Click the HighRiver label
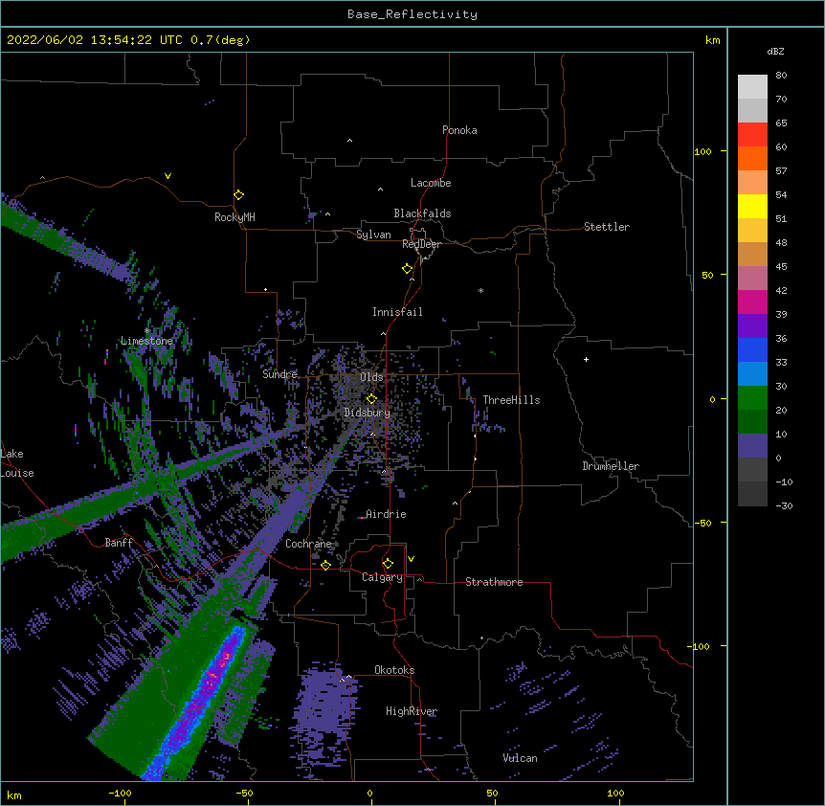This screenshot has width=825, height=806. pyautogui.click(x=412, y=711)
